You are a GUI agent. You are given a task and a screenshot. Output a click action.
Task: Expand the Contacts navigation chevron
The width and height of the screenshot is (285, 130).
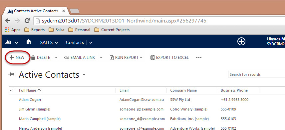point(91,43)
